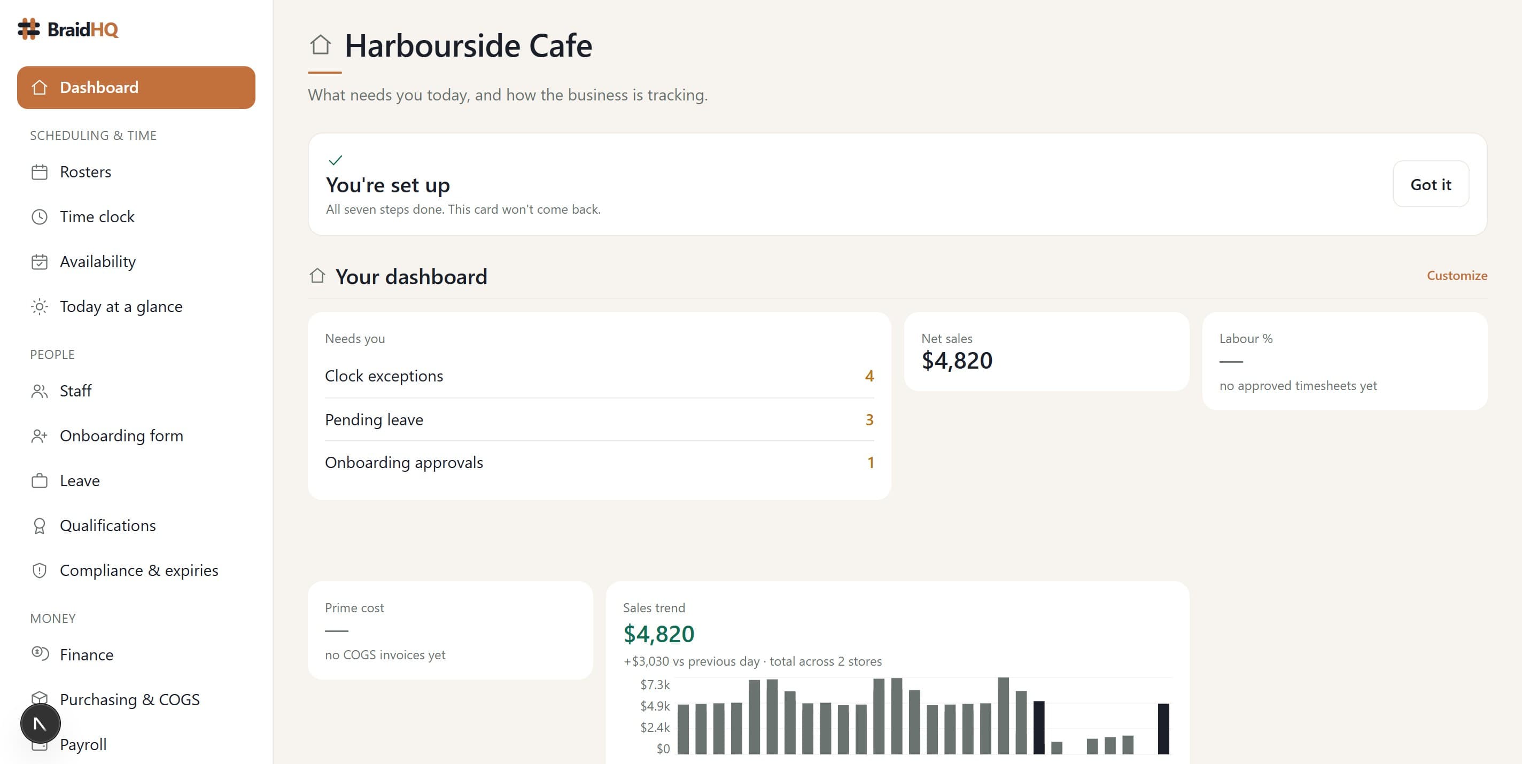Image resolution: width=1522 pixels, height=764 pixels.
Task: Click the Prime cost card
Action: [450, 630]
